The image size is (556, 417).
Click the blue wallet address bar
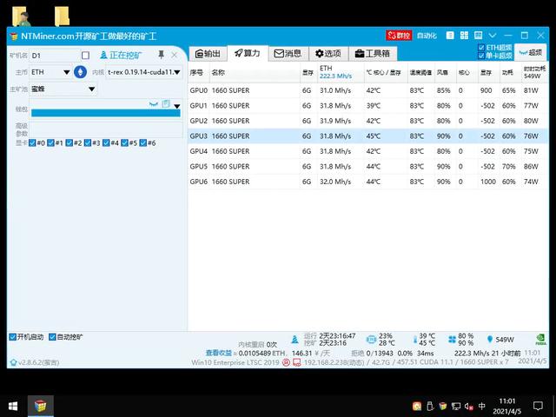(x=106, y=113)
